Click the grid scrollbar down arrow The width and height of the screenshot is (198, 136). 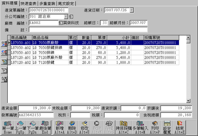(188, 101)
